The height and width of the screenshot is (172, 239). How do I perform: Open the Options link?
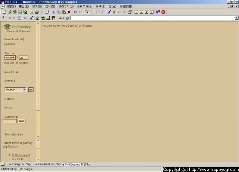point(9,99)
